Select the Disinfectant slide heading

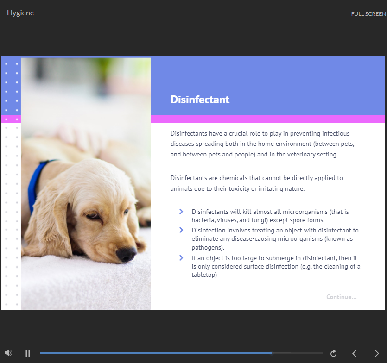(x=200, y=100)
